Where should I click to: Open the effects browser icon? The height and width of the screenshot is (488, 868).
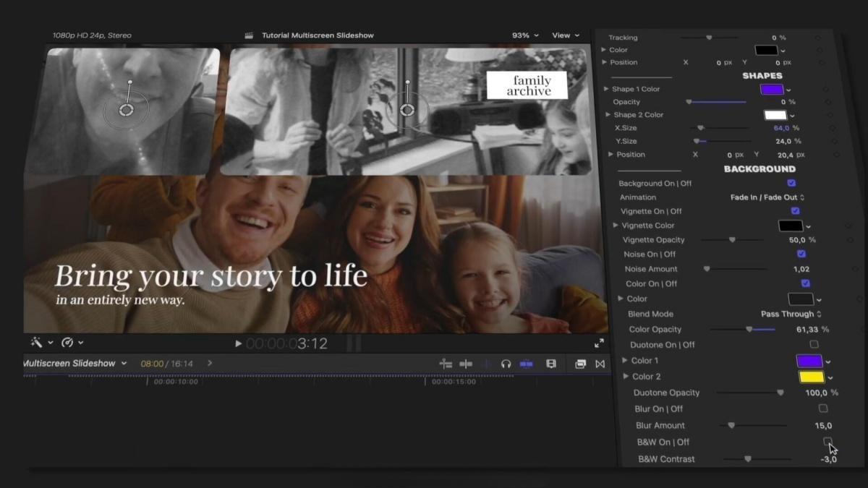tap(580, 364)
